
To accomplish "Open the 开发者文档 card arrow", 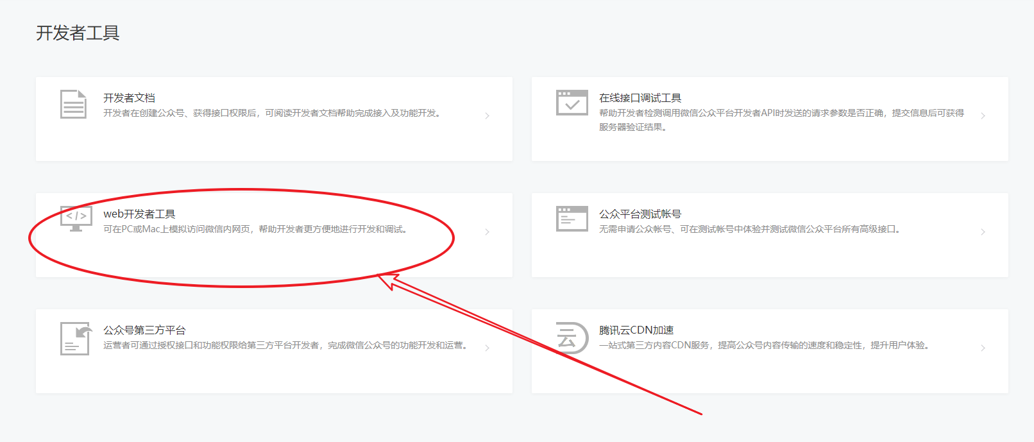I will [x=487, y=116].
